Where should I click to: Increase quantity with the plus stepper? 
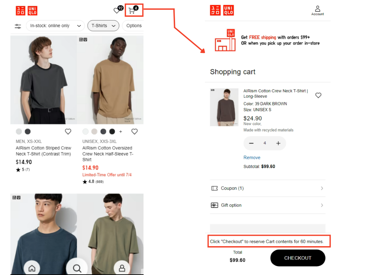pos(278,143)
